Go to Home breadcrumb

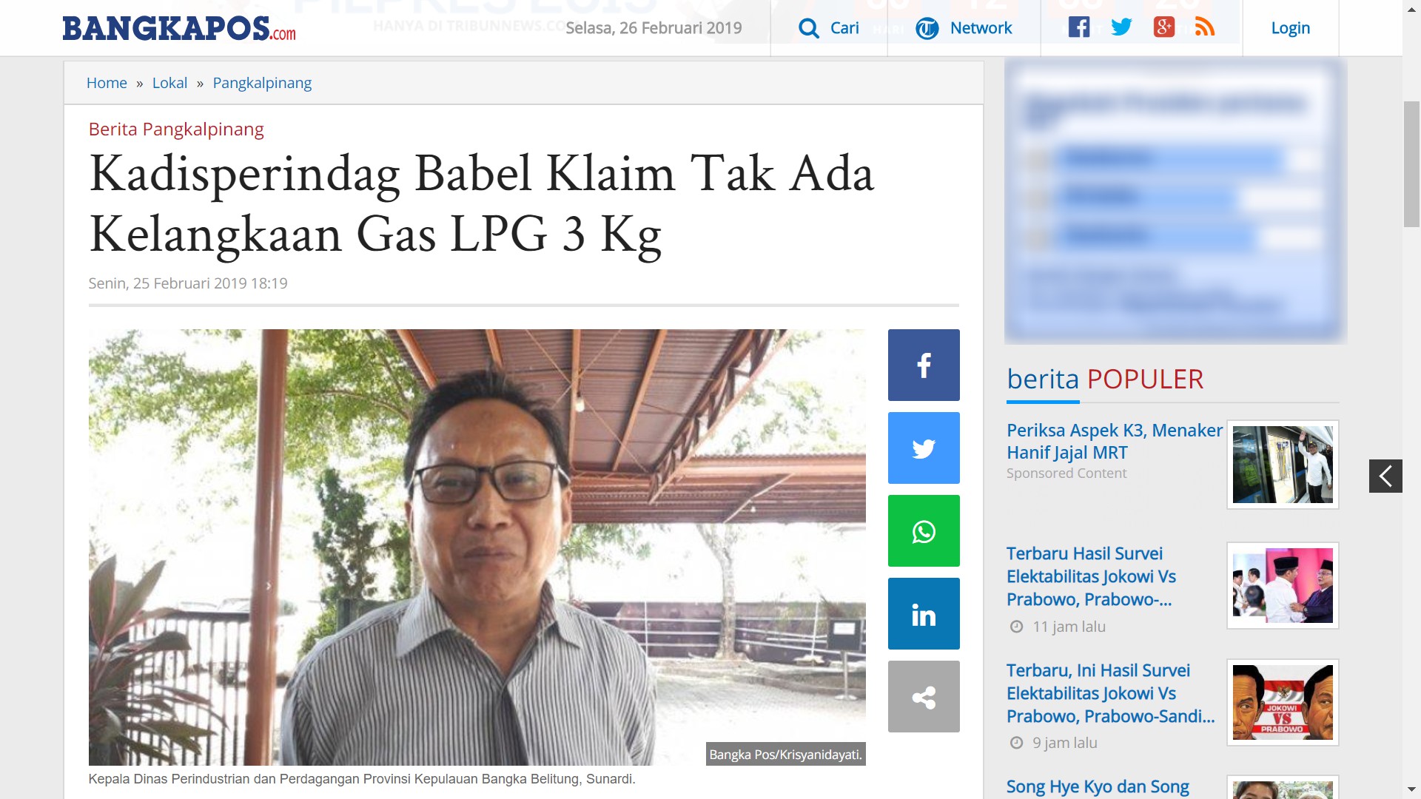point(107,83)
